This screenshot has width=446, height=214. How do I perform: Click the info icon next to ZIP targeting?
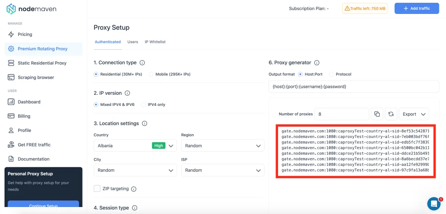pyautogui.click(x=134, y=189)
